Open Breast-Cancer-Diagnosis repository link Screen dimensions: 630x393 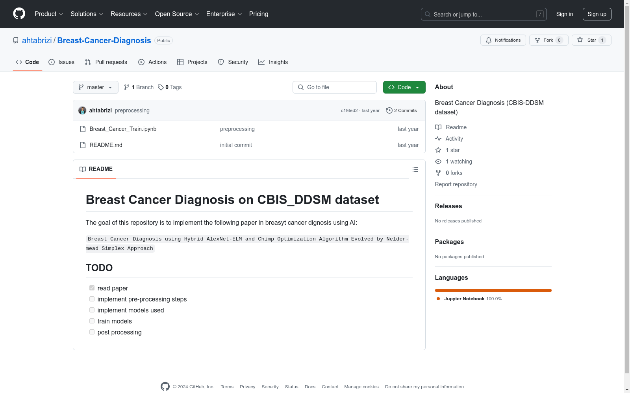click(104, 40)
